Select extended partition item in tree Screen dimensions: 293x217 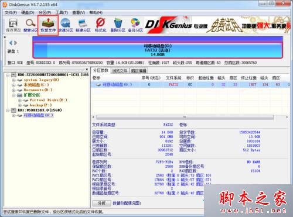32,95
